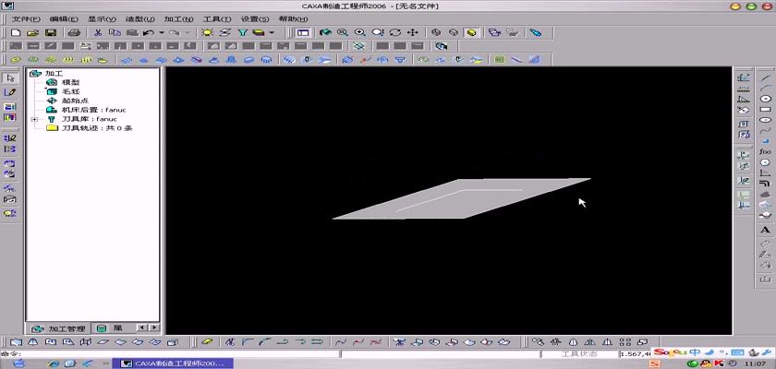
Task: Save the file with the floppy icon
Action: tap(50, 32)
